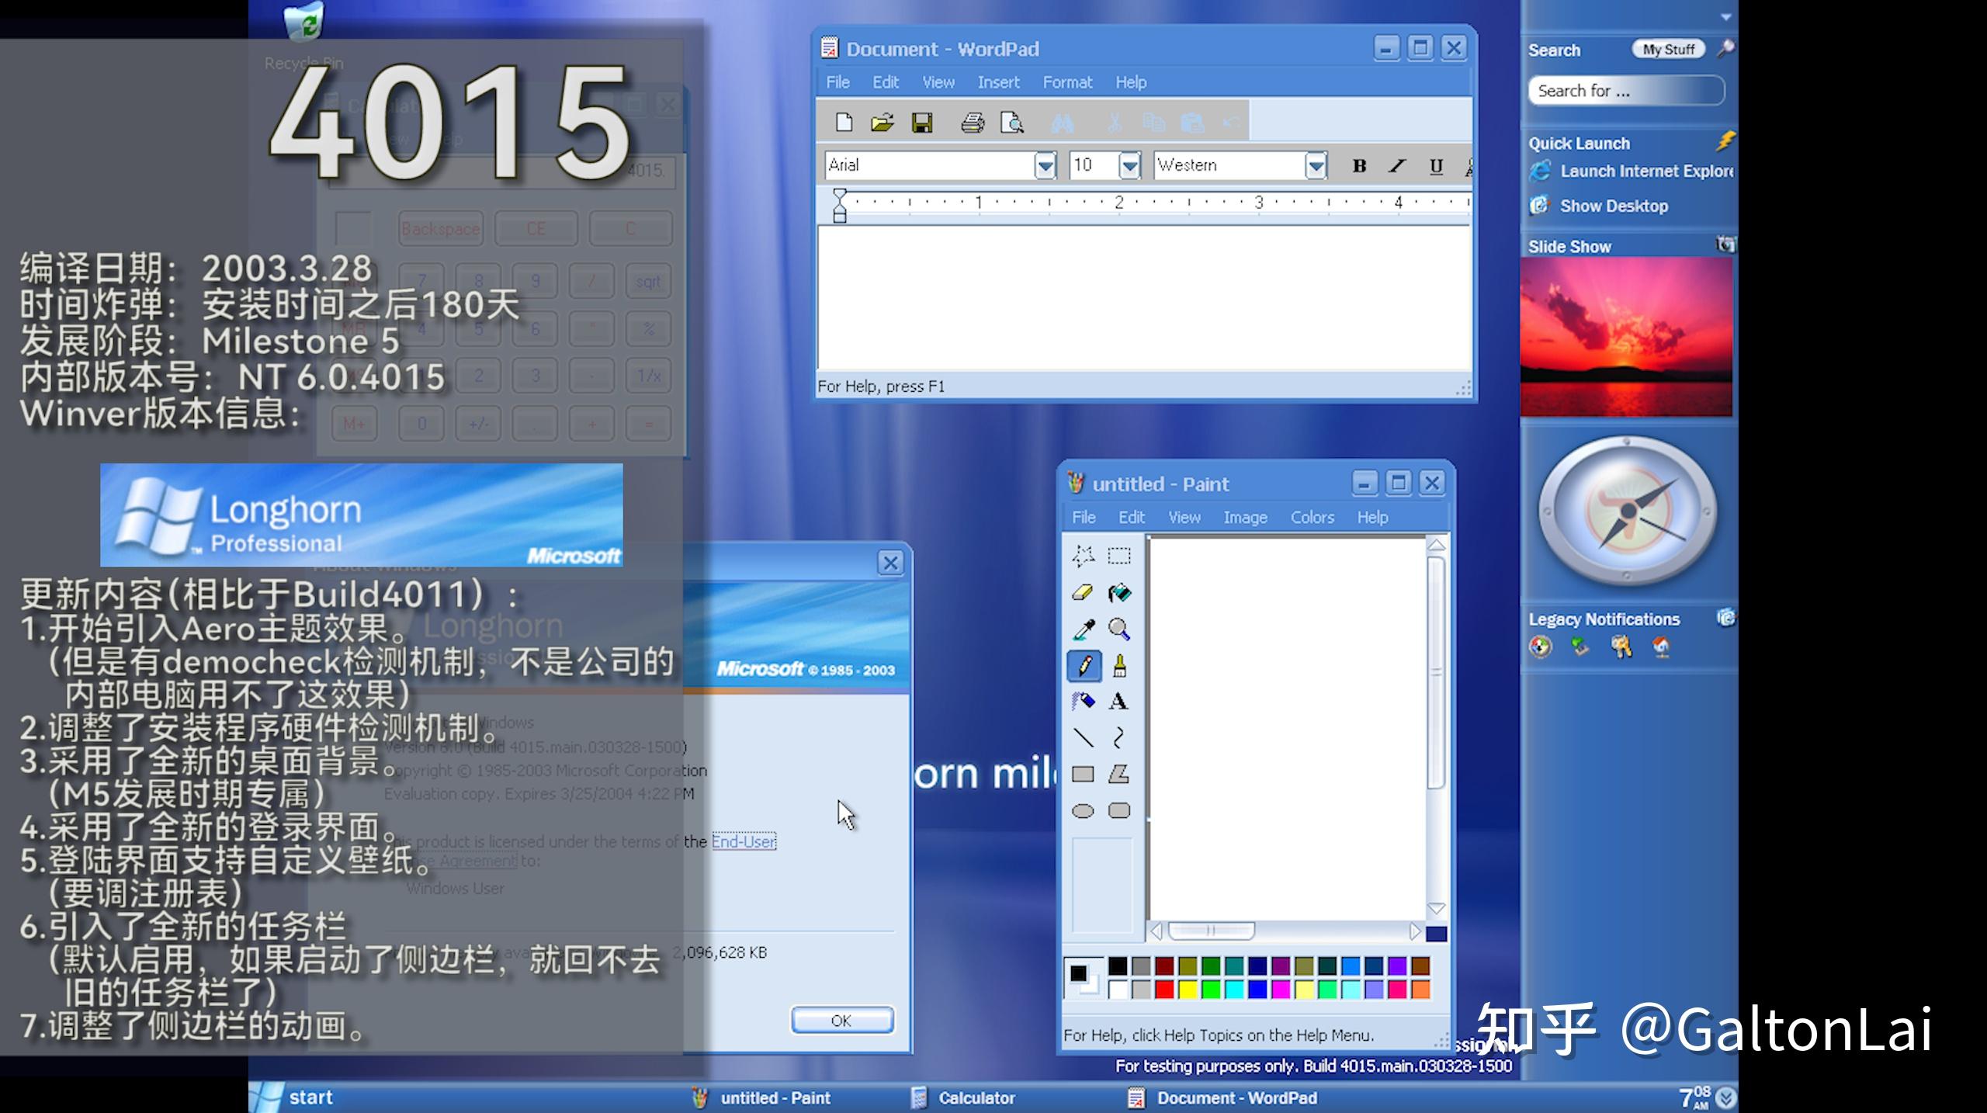Click Show Desktop in Quick Launch
This screenshot has height=1113, width=1987.
pos(1599,206)
